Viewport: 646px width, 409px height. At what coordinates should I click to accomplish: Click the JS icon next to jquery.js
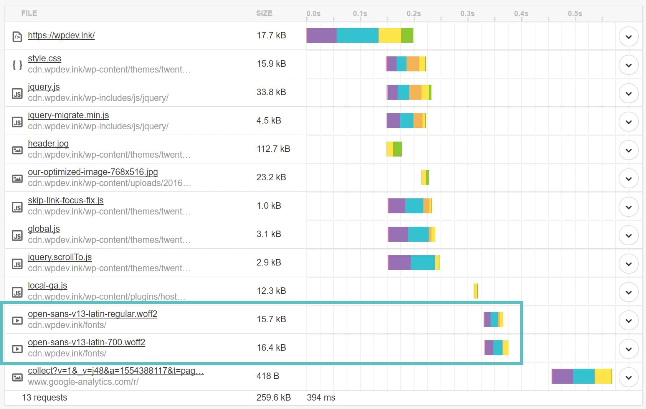coord(17,93)
